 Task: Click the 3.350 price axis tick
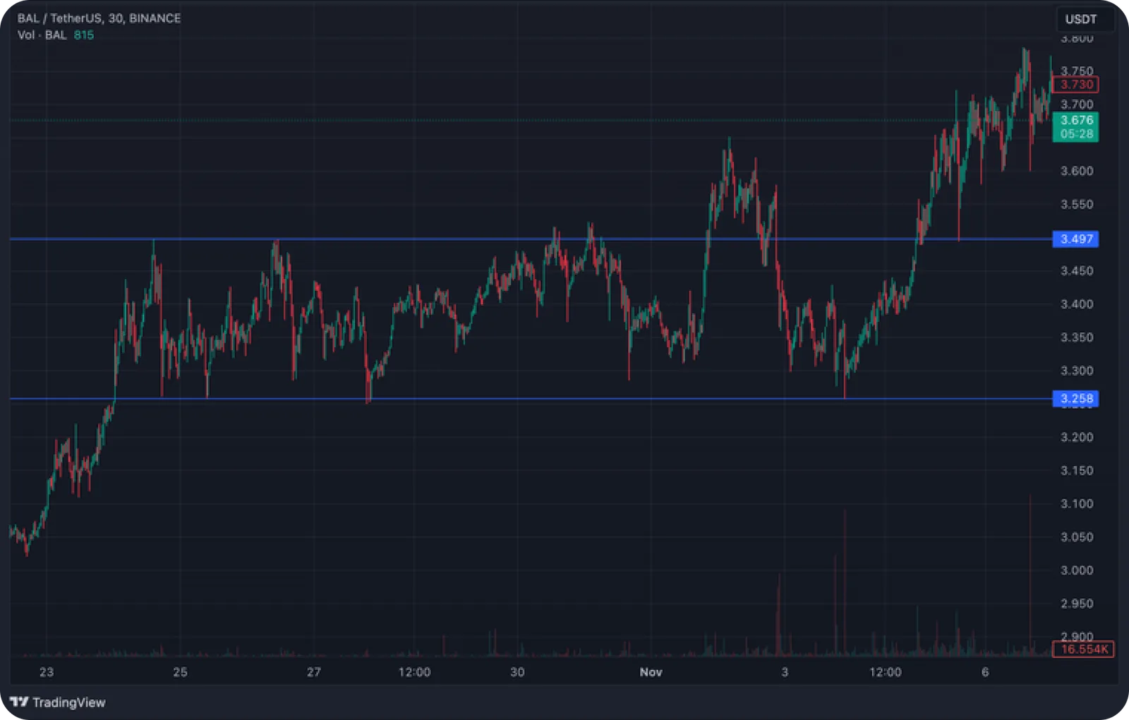click(1077, 337)
